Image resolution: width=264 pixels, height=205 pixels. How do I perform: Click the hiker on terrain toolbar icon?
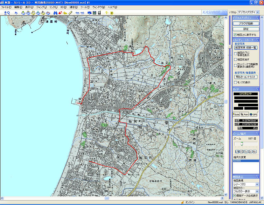43,13
